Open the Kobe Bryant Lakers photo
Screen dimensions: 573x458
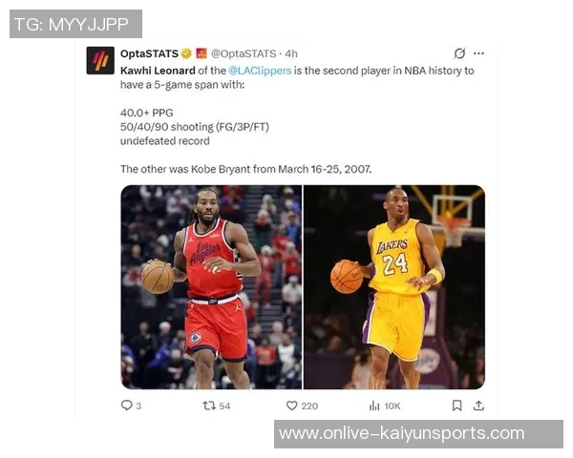pos(394,287)
